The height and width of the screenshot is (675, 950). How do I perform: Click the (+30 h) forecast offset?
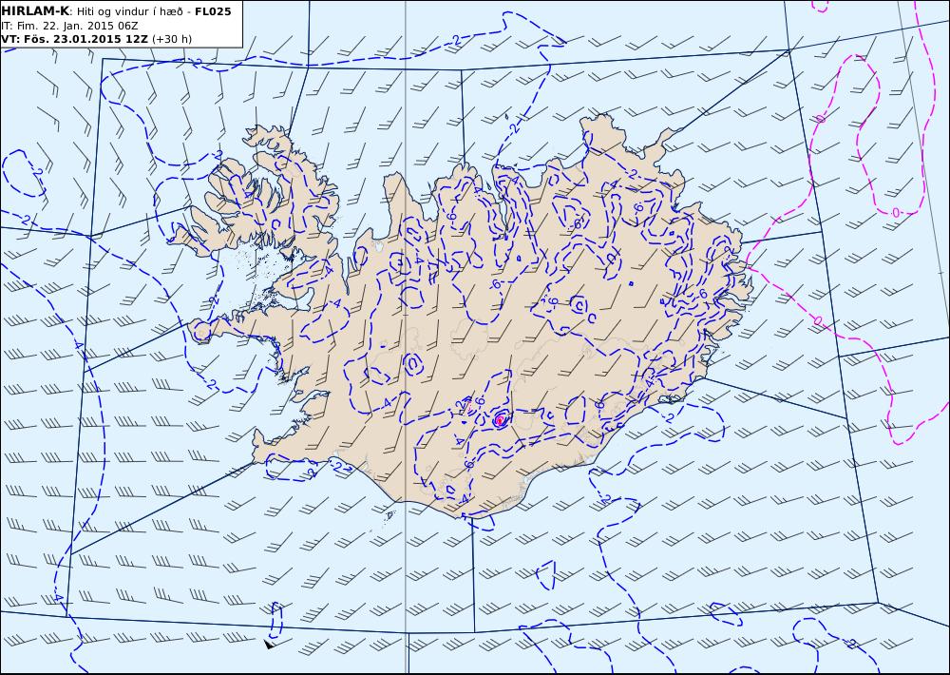[171, 39]
